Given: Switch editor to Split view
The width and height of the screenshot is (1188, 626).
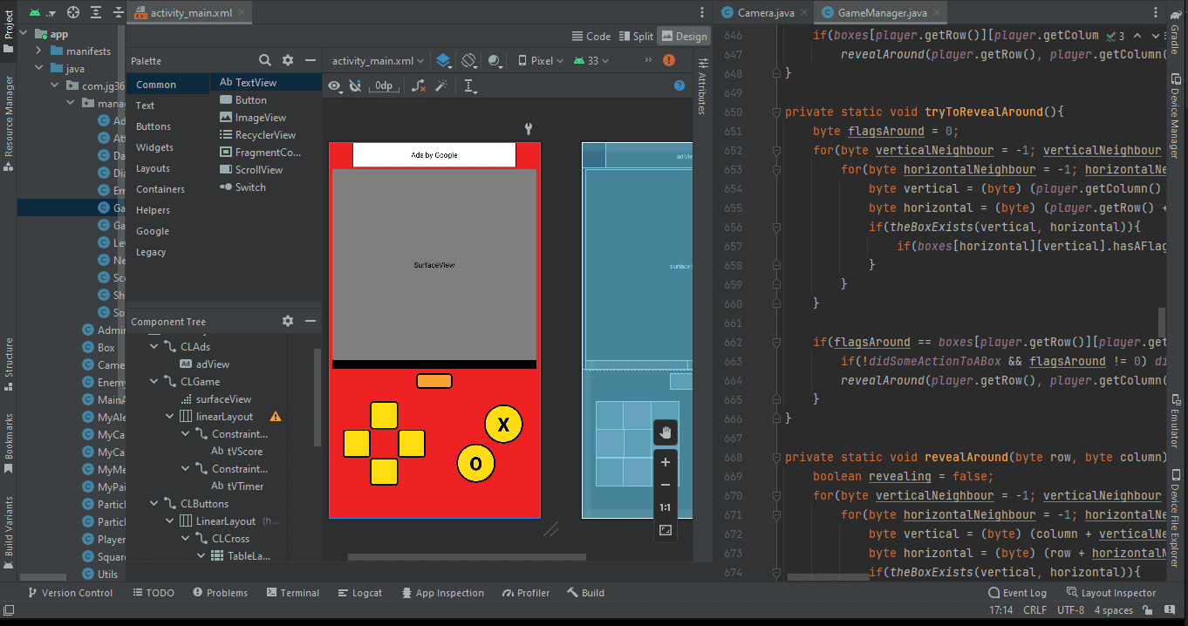Looking at the screenshot, I should coord(636,36).
